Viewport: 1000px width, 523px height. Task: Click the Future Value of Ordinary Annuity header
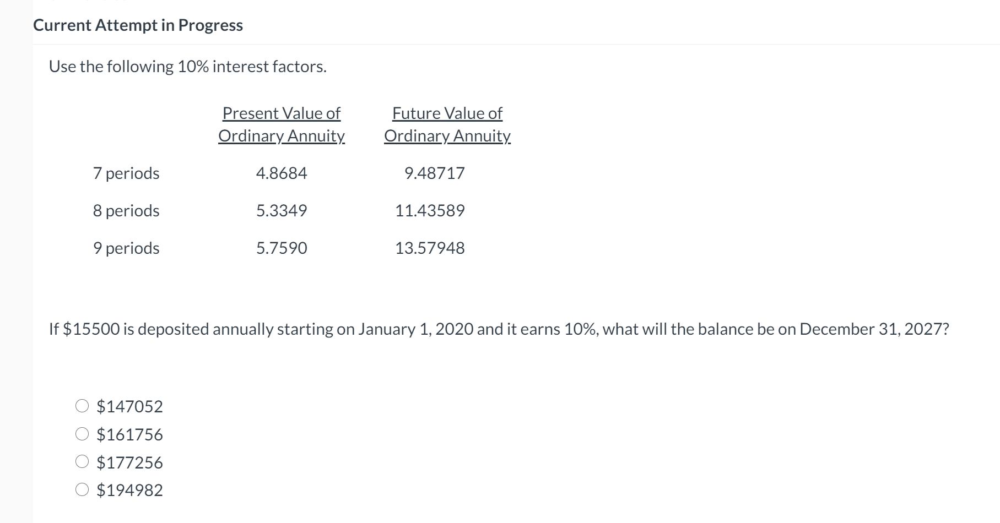click(447, 124)
